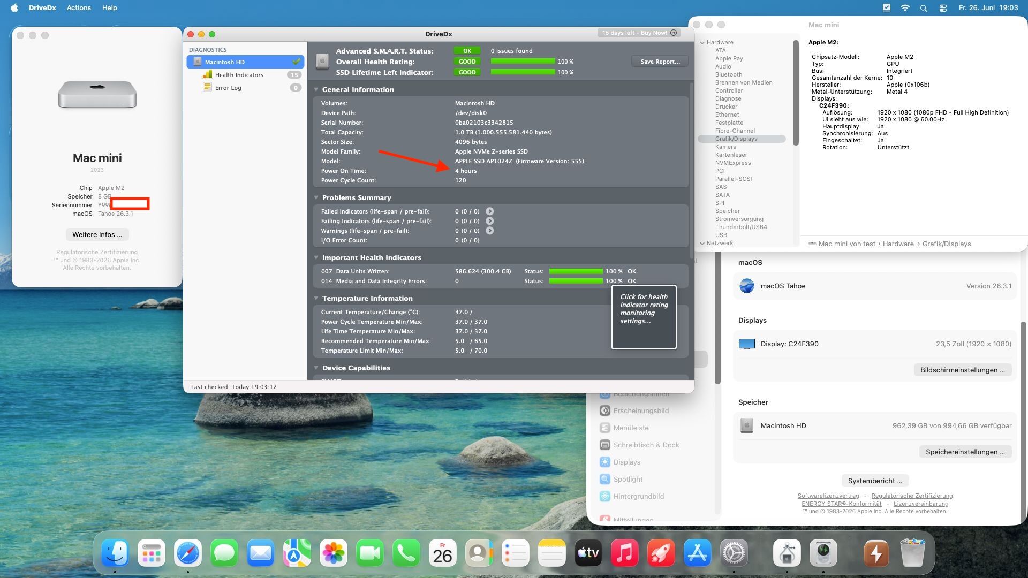The height and width of the screenshot is (578, 1028).
Task: Open the Photos app in Dock
Action: click(x=334, y=553)
